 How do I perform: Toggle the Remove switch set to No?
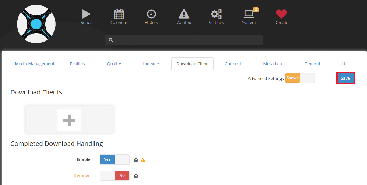point(115,176)
